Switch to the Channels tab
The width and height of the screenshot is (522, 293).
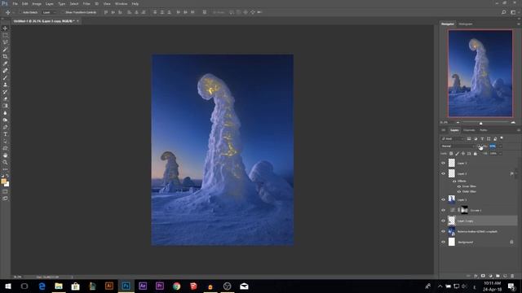pos(469,130)
